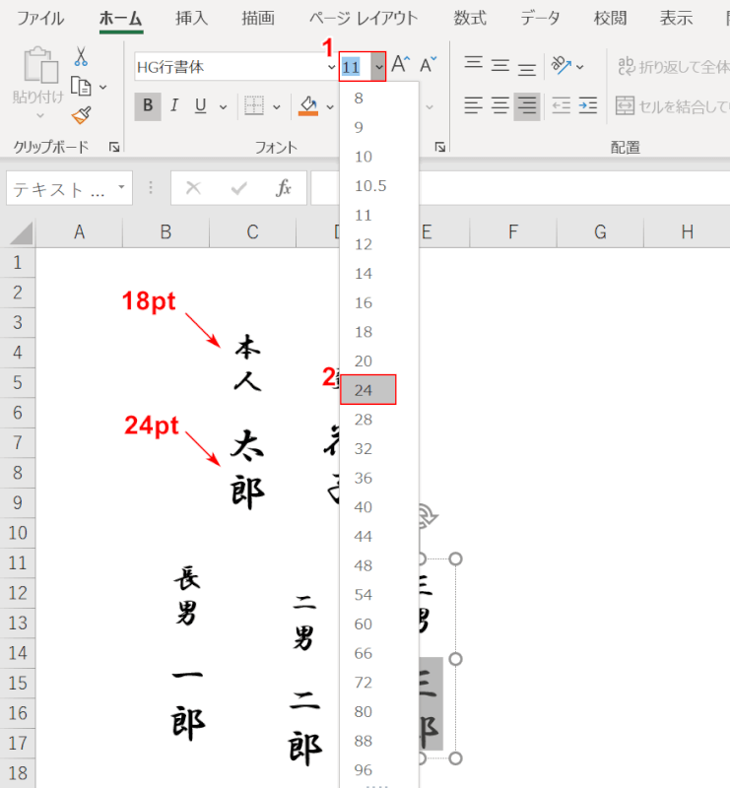
Task: Open the borders dropdown arrow
Action: [x=277, y=106]
